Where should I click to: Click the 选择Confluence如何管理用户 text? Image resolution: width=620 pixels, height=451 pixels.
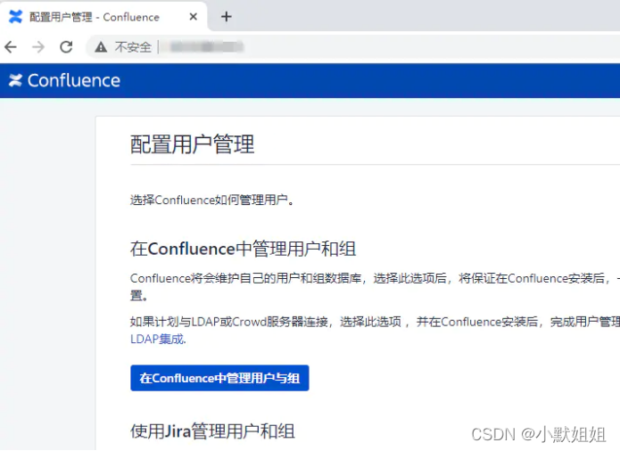(x=212, y=200)
